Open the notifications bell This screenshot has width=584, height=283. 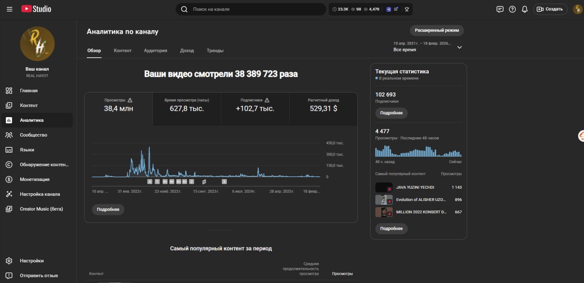pos(525,9)
